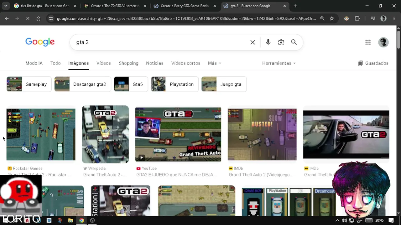Open OBS Studio from the taskbar

(92, 220)
